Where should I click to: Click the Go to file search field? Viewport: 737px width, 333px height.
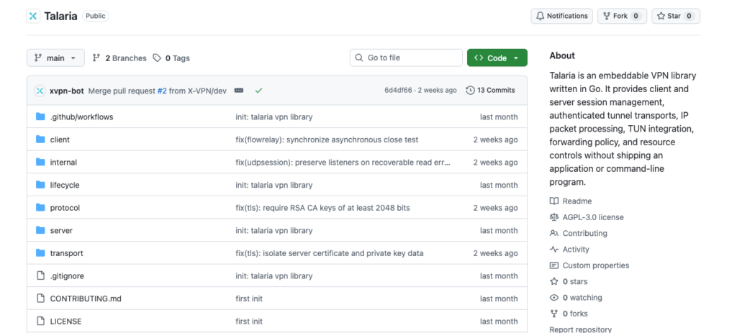coord(406,58)
